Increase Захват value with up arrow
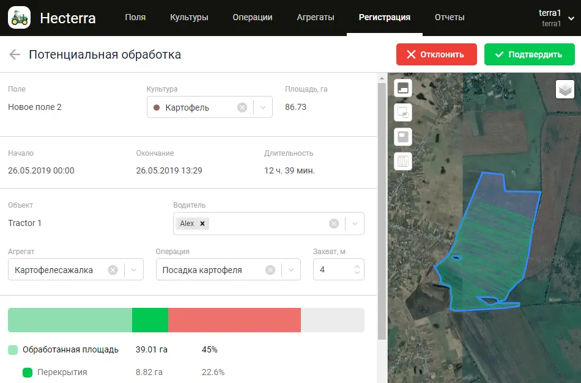 point(357,266)
